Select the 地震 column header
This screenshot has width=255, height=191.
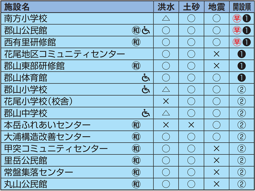click(217, 7)
